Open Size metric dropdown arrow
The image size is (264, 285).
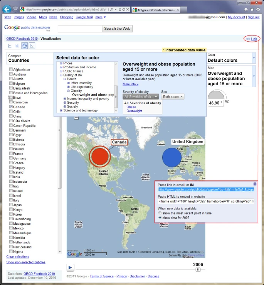(254, 76)
